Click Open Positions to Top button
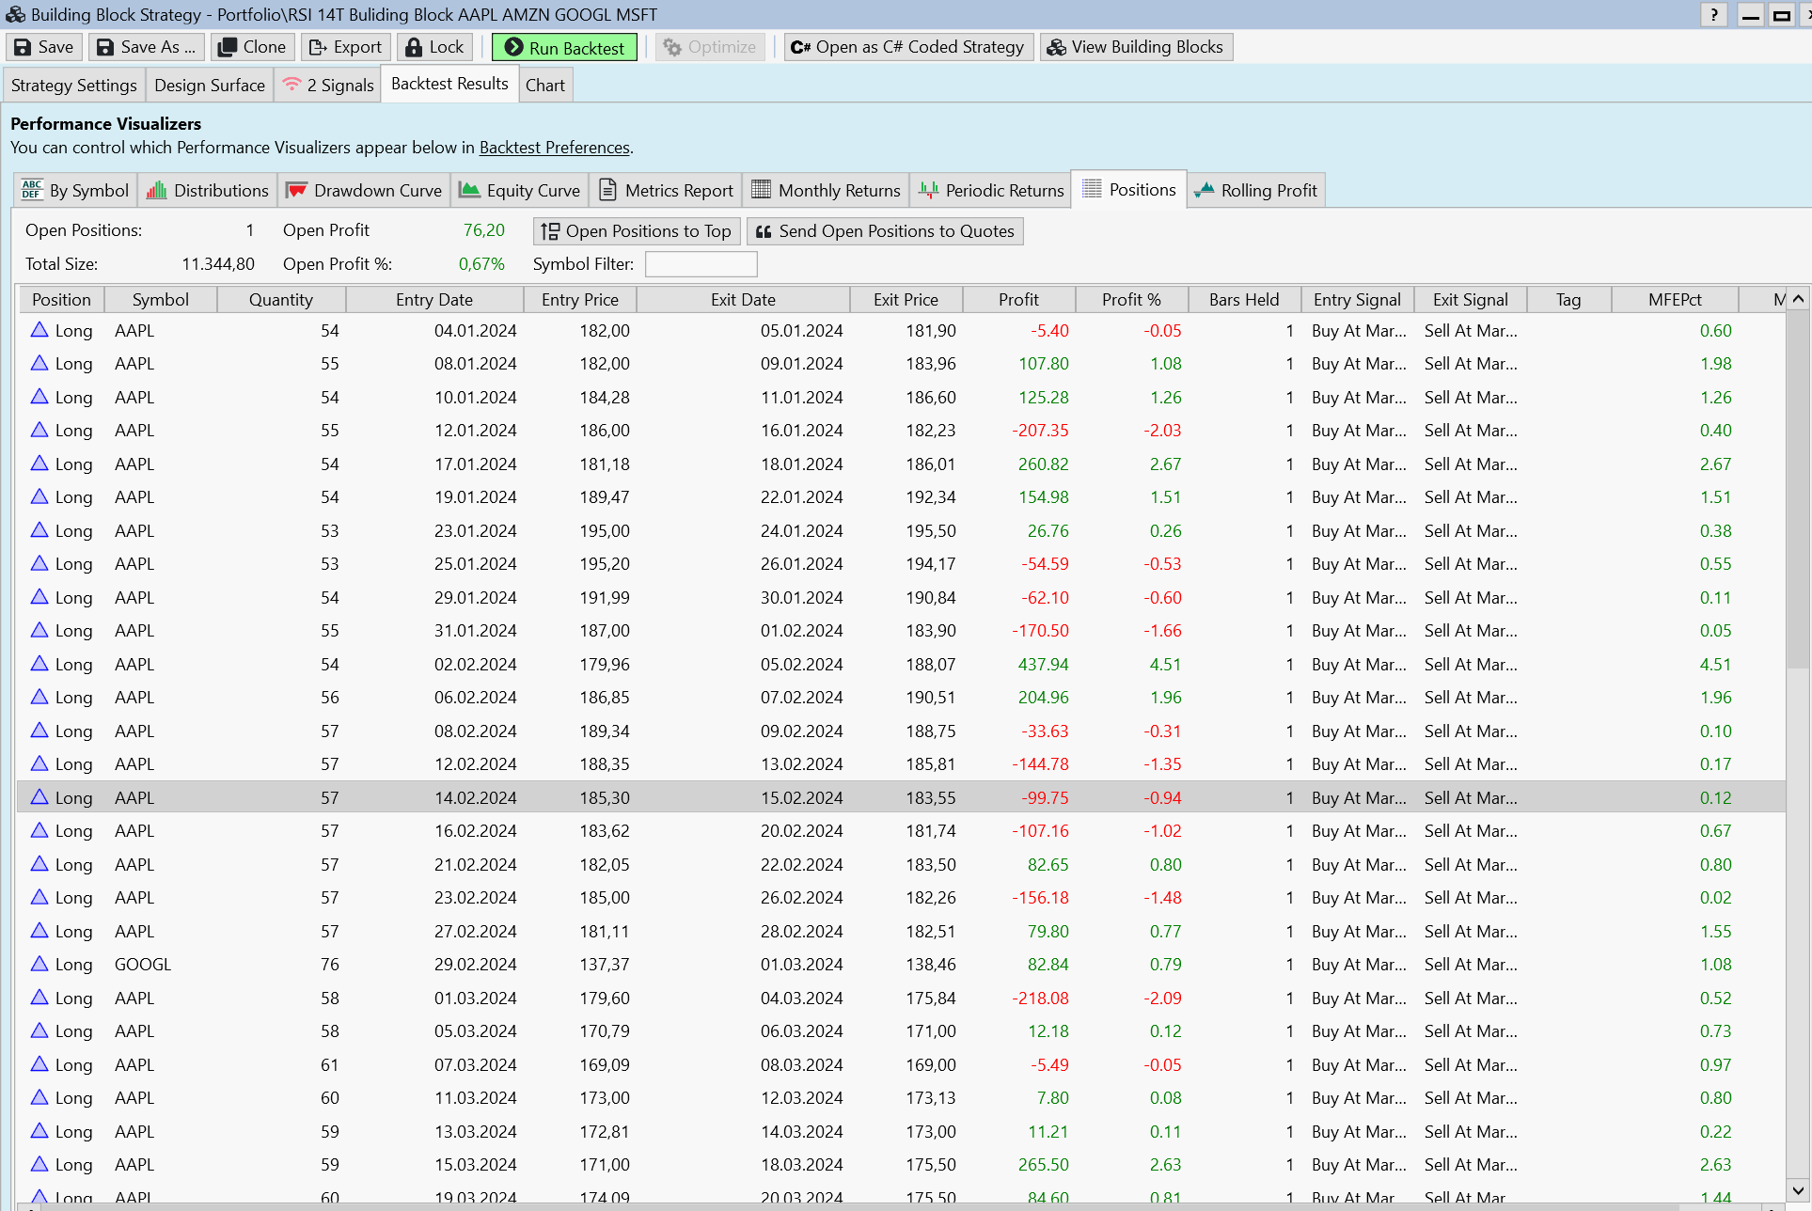Viewport: 1812px width, 1211px height. [637, 231]
